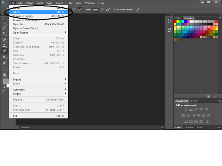Select the Healing Brush bandage tool
This screenshot has width=222, height=166.
pyautogui.click(x=5, y=40)
